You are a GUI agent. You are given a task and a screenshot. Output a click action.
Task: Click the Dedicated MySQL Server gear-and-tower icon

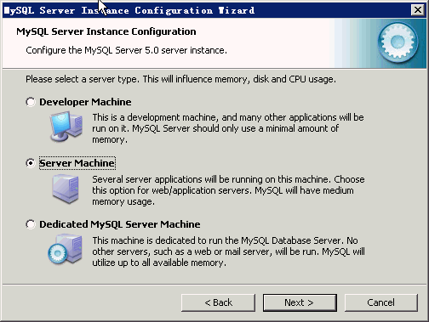(x=66, y=249)
